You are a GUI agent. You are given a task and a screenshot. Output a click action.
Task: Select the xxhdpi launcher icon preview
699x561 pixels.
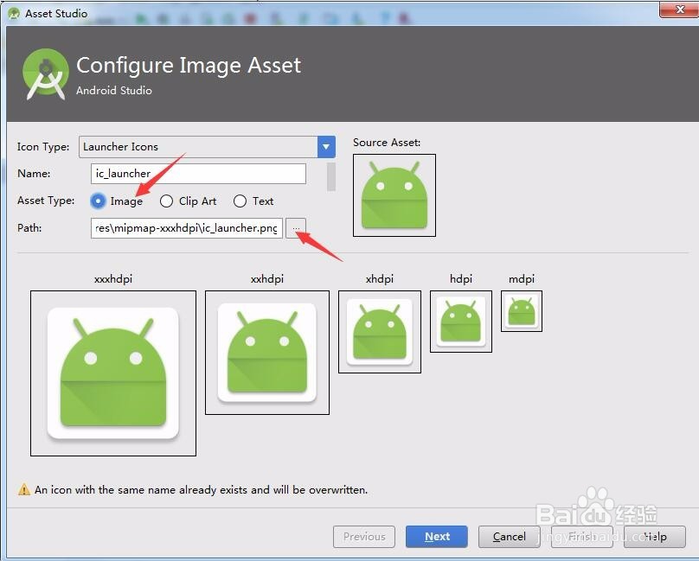[x=266, y=353]
